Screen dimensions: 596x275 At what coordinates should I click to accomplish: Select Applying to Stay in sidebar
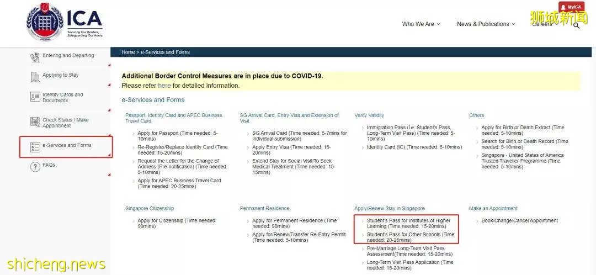(61, 75)
